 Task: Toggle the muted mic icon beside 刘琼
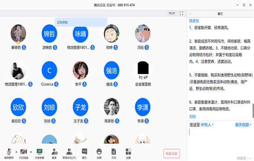click(54, 121)
